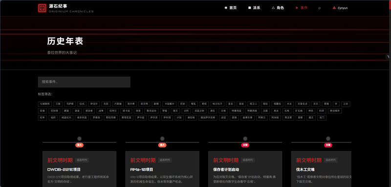Viewport: 391px width, 187px height.
Task: Toggle the 卡兹戴尔 tag filter
Action: tap(170, 104)
